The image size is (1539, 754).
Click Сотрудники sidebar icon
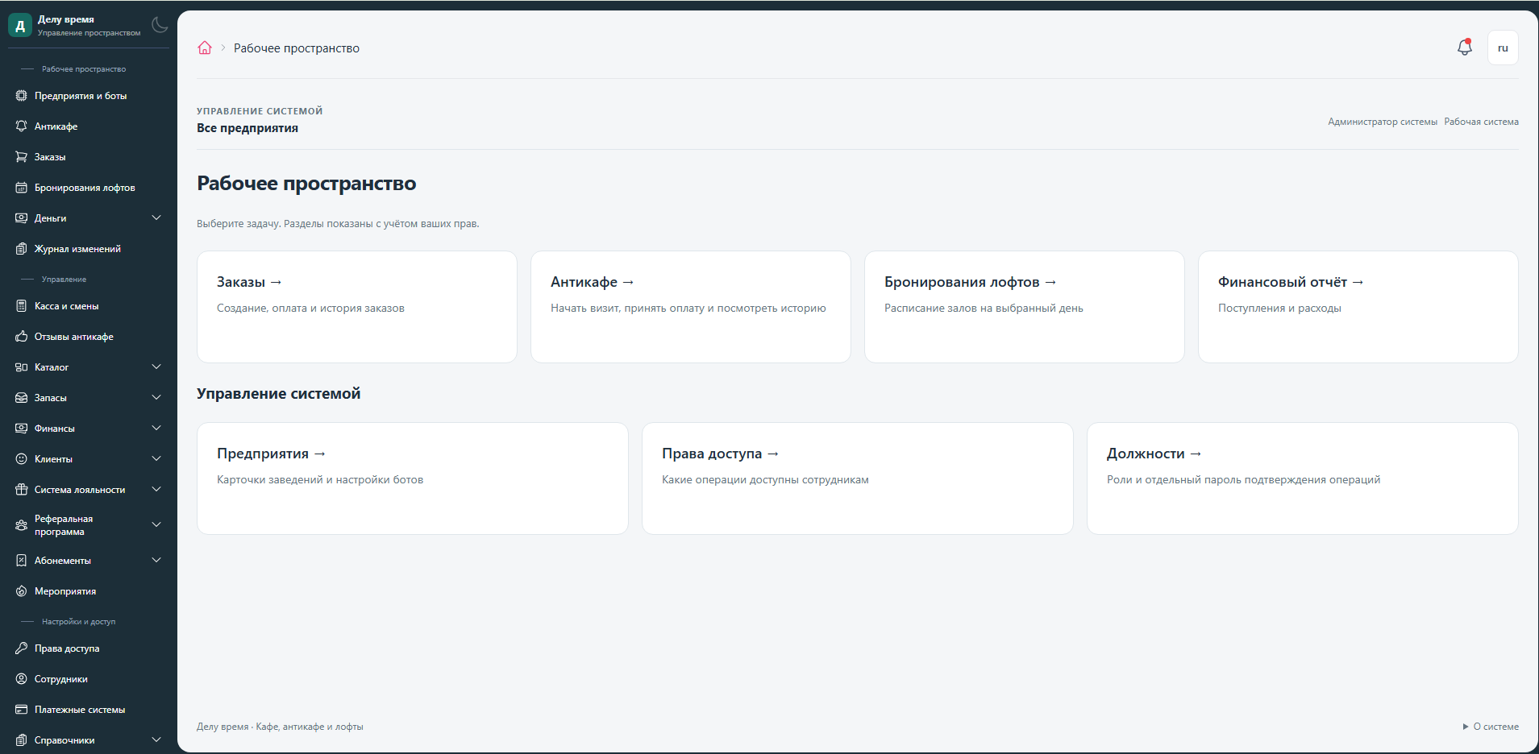22,679
